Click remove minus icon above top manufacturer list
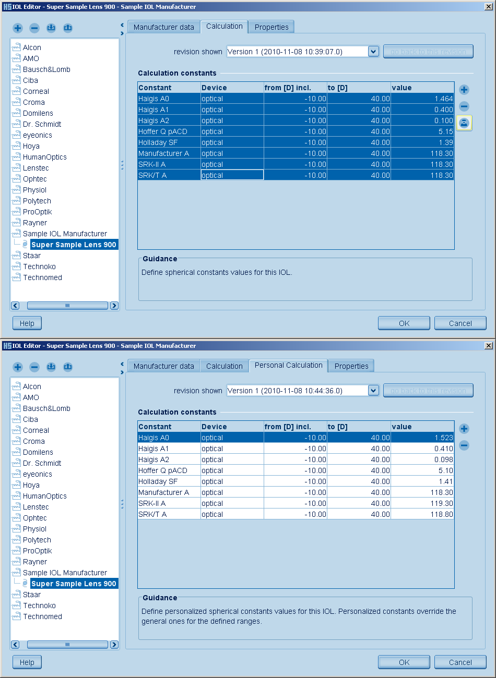 (34, 28)
